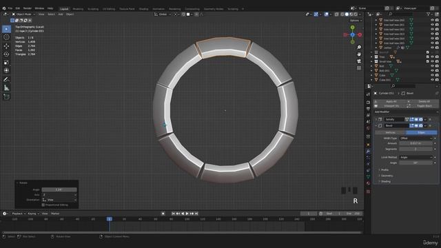The height and width of the screenshot is (248, 441).
Task: Select the Edges affect button
Action: coord(421,132)
